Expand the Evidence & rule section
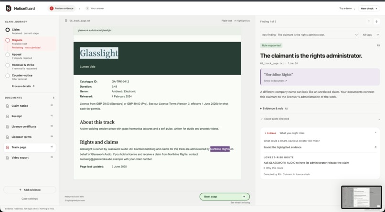The width and height of the screenshot is (385, 212). pyautogui.click(x=274, y=109)
